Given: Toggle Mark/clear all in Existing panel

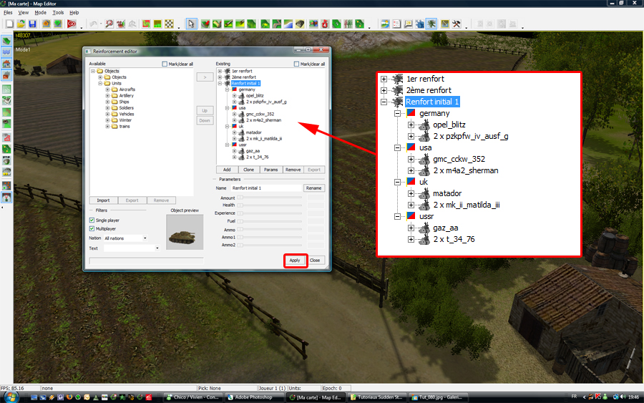Looking at the screenshot, I should click(x=296, y=64).
